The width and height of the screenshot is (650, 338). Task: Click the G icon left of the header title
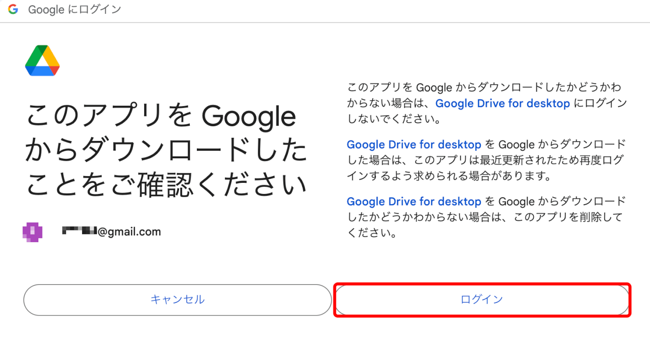(x=13, y=9)
